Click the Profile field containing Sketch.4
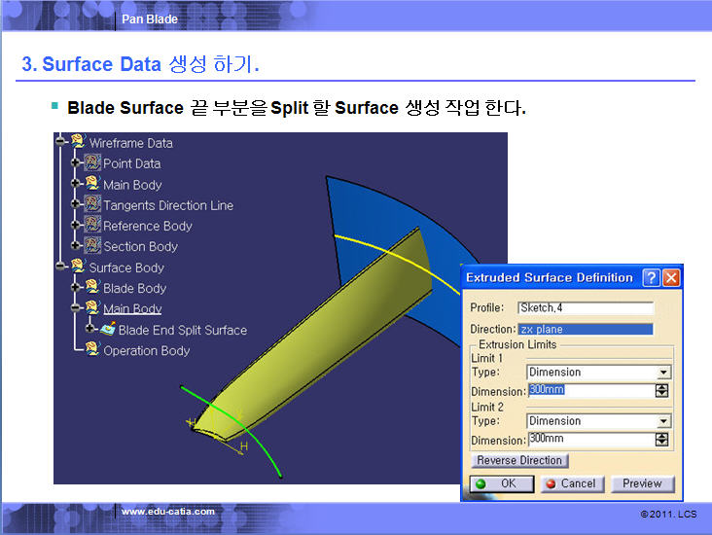The image size is (712, 535). [x=585, y=308]
